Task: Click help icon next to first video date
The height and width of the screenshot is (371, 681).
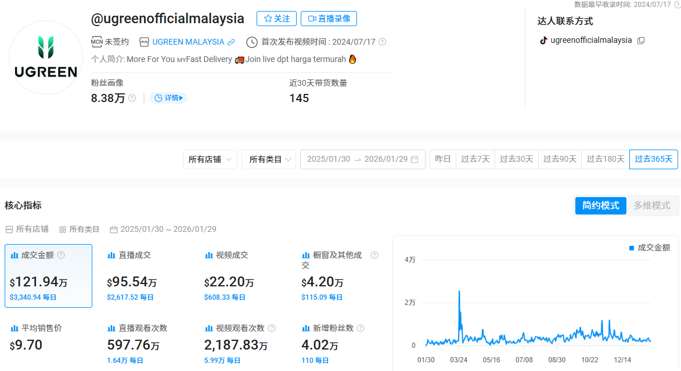Action: point(382,42)
